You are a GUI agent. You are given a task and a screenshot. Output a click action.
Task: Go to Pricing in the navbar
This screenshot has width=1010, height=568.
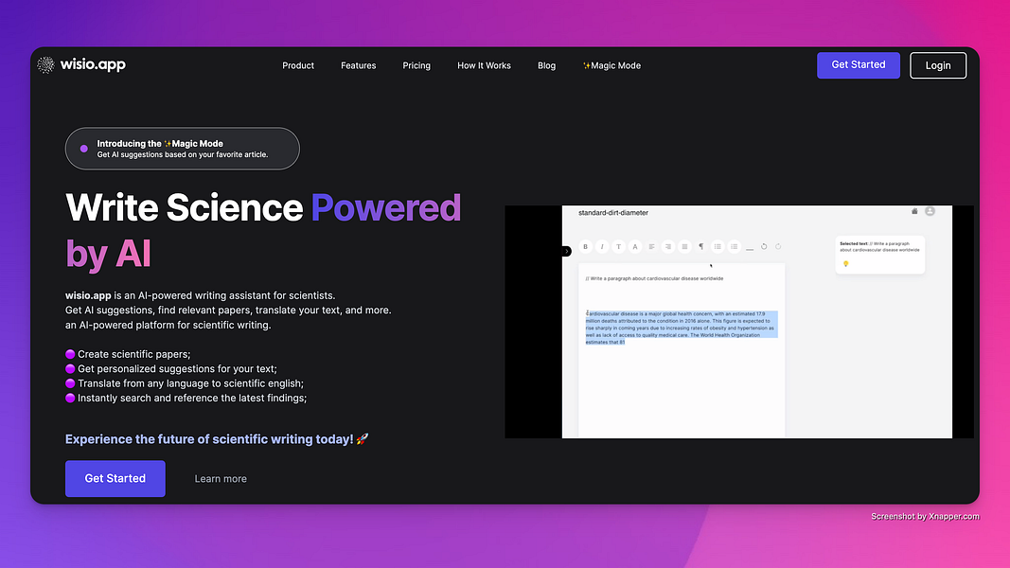(416, 65)
